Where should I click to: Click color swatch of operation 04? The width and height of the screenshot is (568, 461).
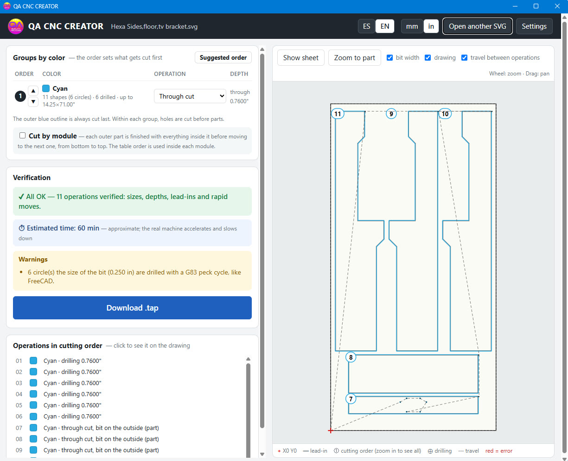[x=33, y=394]
